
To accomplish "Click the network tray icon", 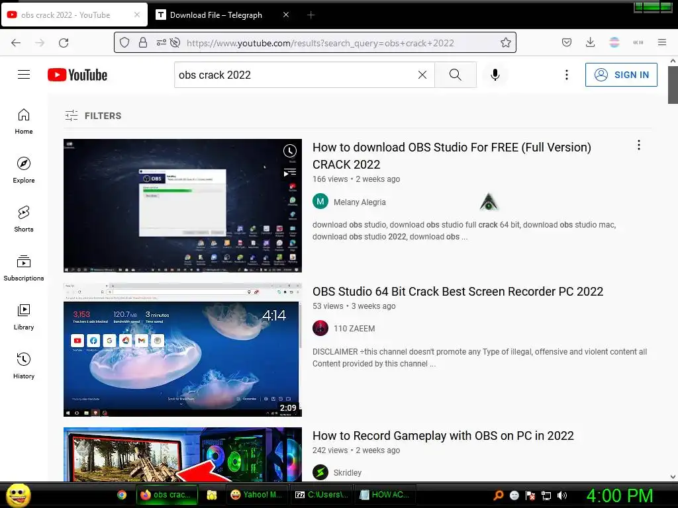I will point(546,495).
